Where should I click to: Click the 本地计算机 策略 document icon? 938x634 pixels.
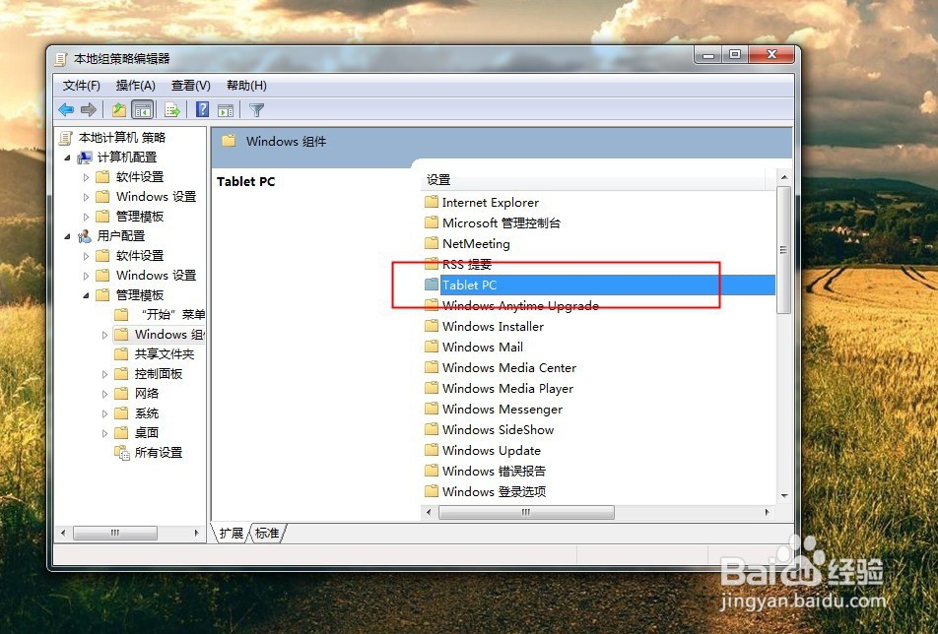66,138
